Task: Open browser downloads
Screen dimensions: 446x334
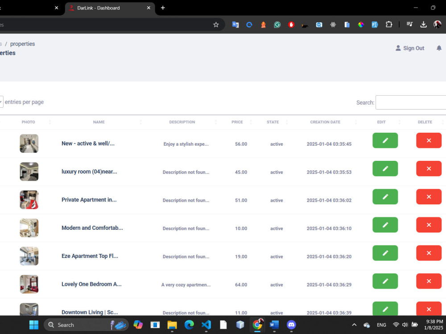Action: click(x=424, y=24)
